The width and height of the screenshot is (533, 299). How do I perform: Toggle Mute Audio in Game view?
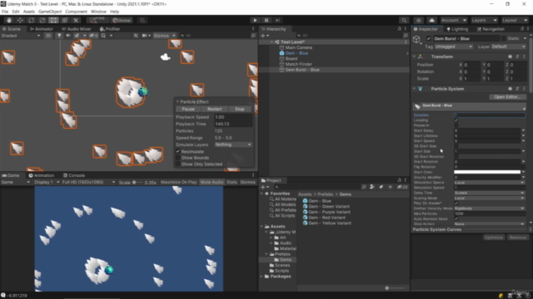pyautogui.click(x=212, y=182)
